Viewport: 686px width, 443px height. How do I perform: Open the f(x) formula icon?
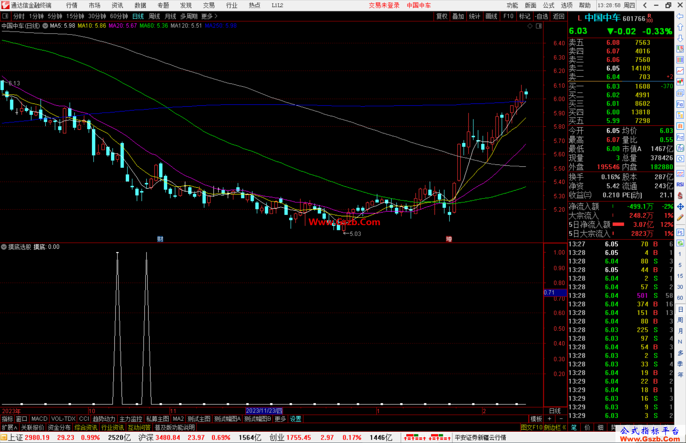click(x=680, y=148)
